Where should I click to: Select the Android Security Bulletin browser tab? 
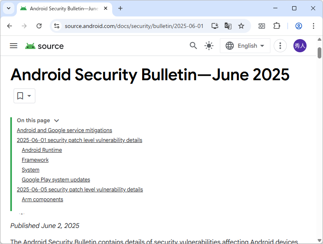point(65,9)
